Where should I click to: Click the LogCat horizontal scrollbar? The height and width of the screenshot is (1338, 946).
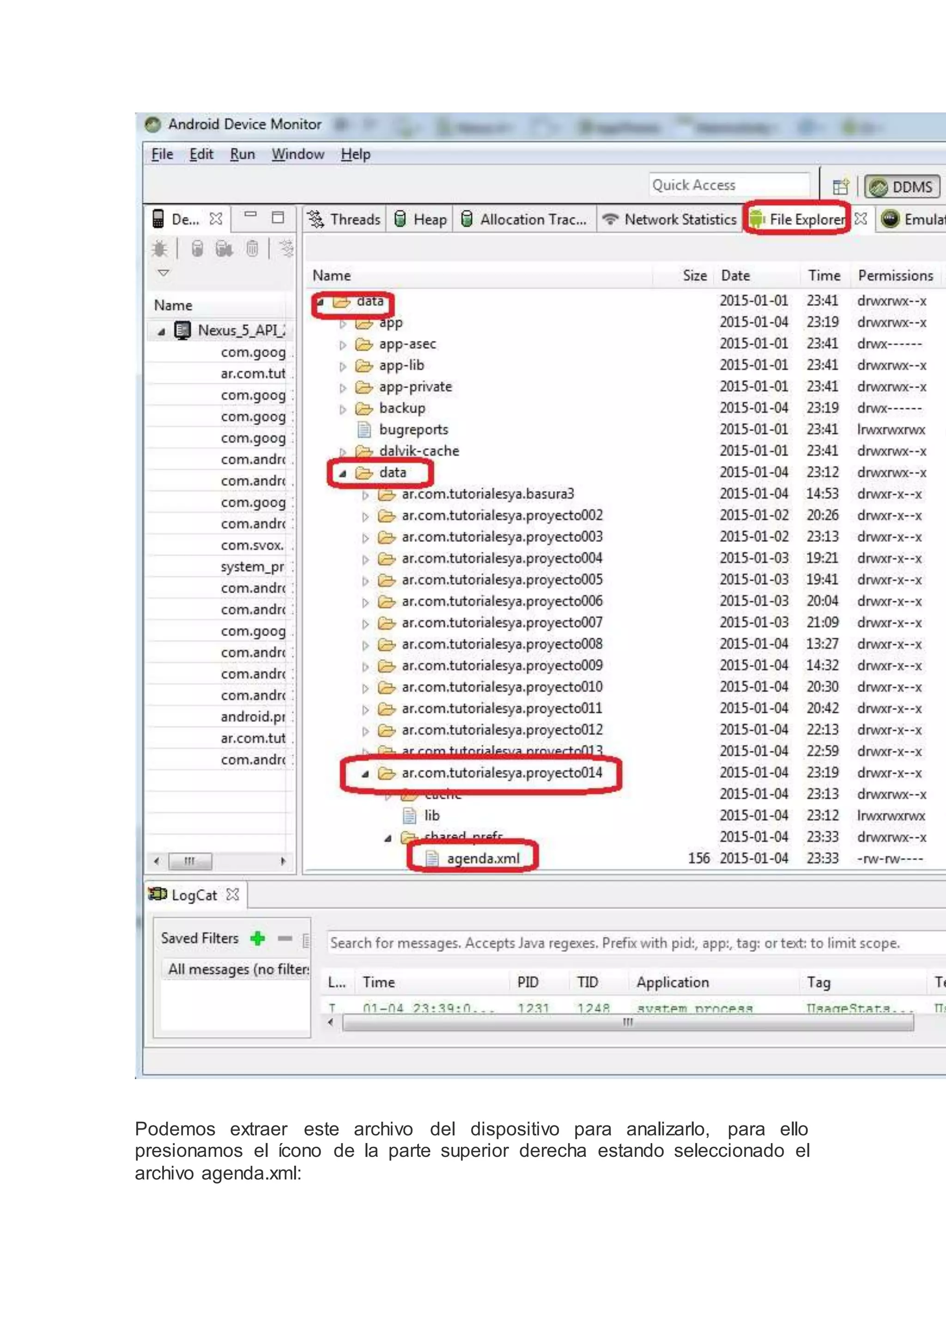pos(628,1022)
